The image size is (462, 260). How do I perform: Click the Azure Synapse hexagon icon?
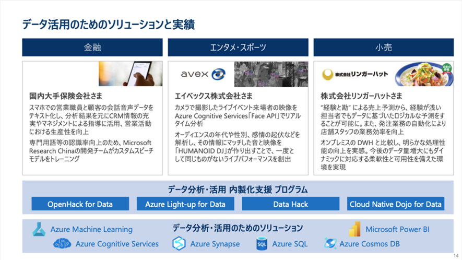(179, 243)
